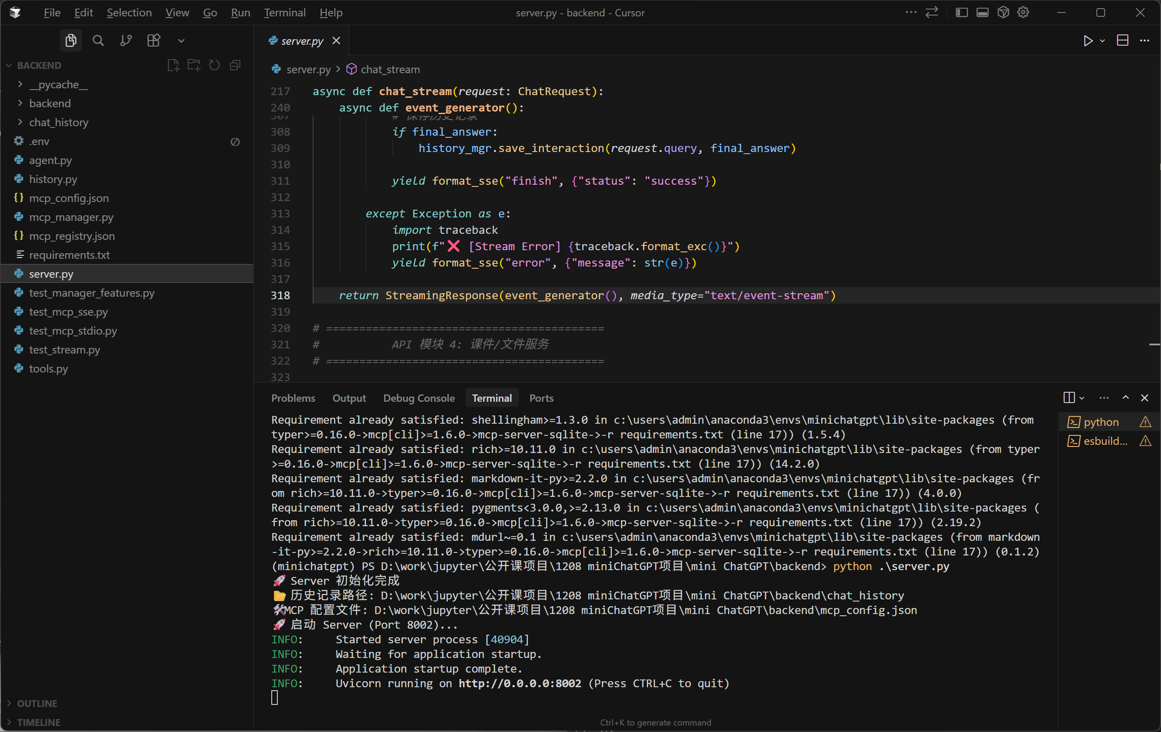The image size is (1161, 732).
Task: Open history.py in the explorer
Action: coord(127,179)
